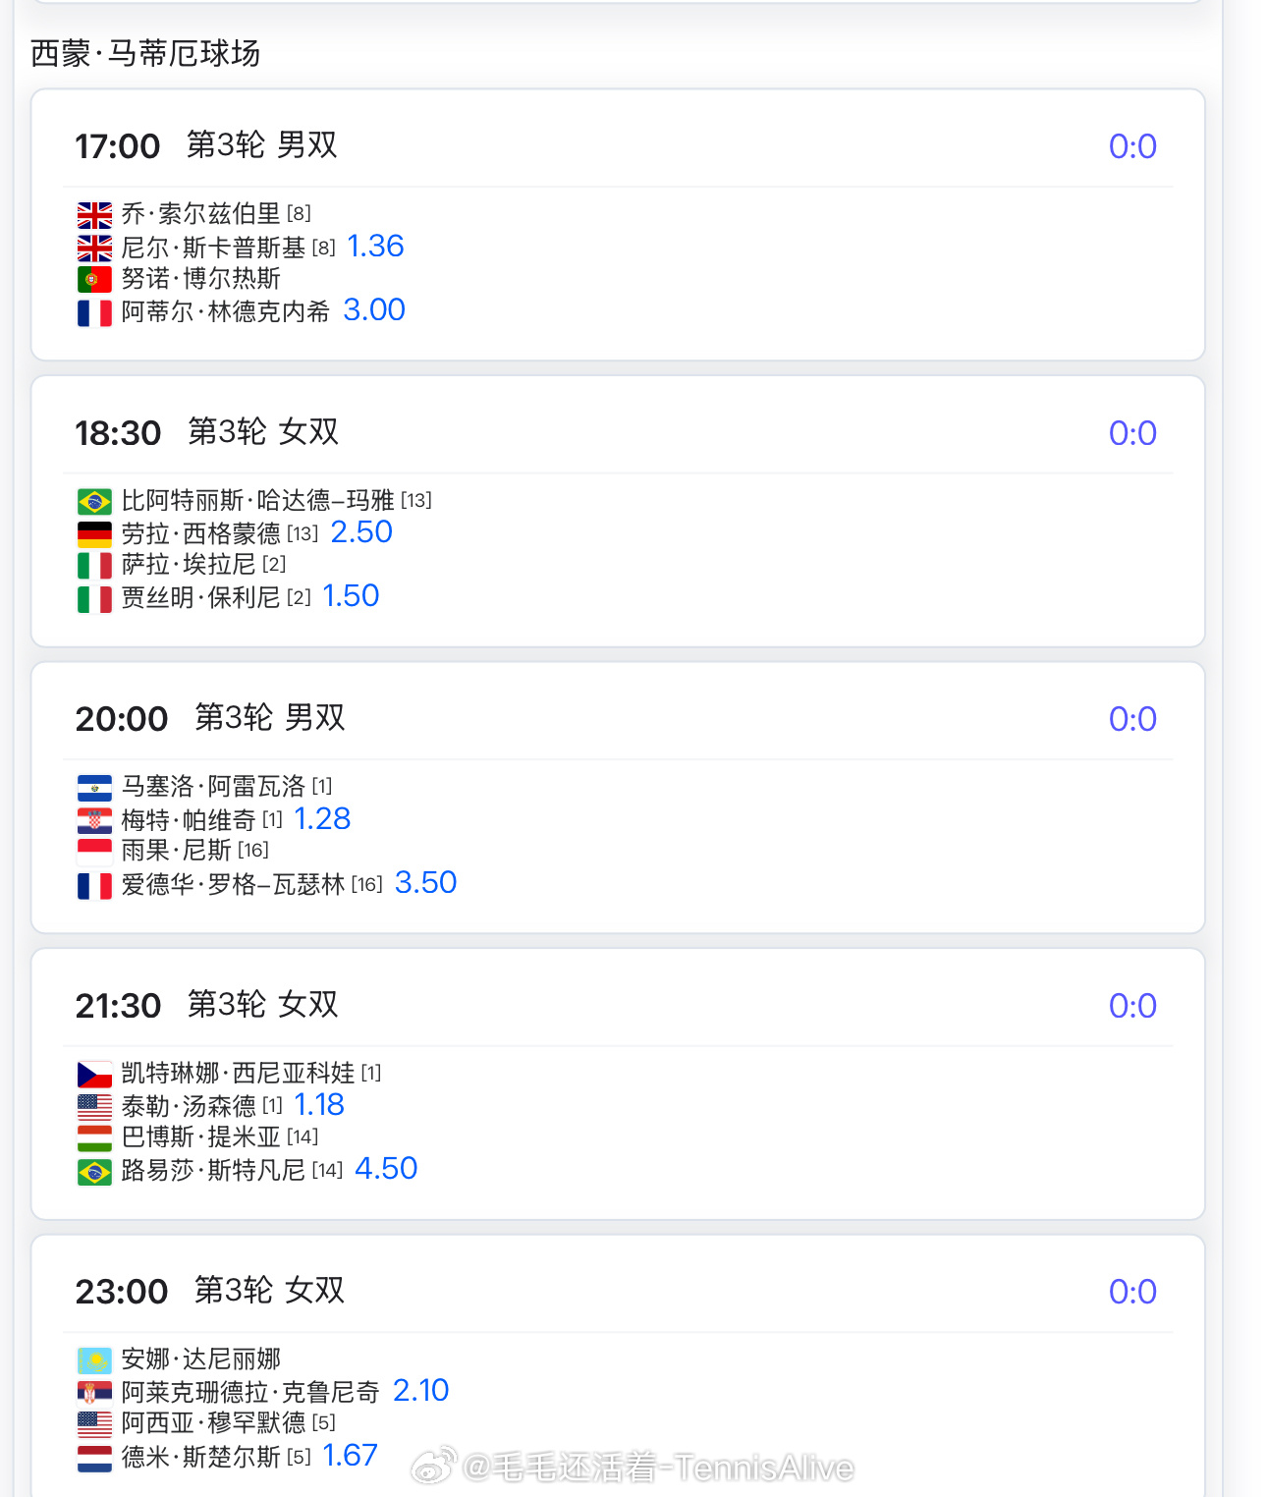Select odds 4.50 for 提米亚/斯特凡尼
Image resolution: width=1267 pixels, height=1497 pixels.
coord(386,1169)
